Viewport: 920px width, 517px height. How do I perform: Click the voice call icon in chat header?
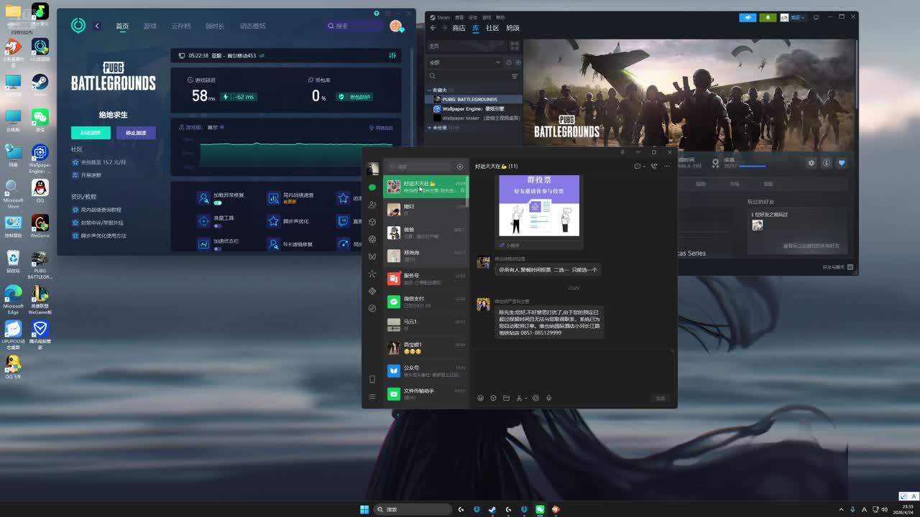coord(653,166)
